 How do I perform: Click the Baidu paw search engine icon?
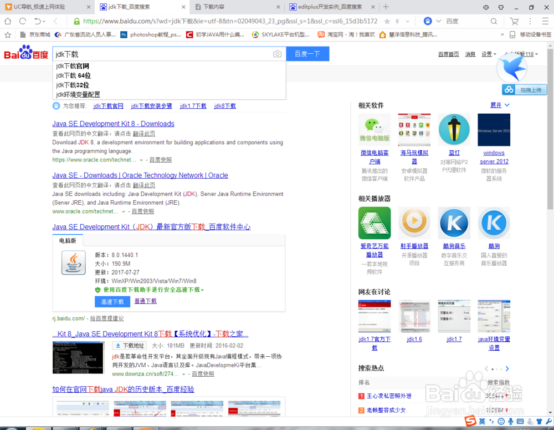428,21
